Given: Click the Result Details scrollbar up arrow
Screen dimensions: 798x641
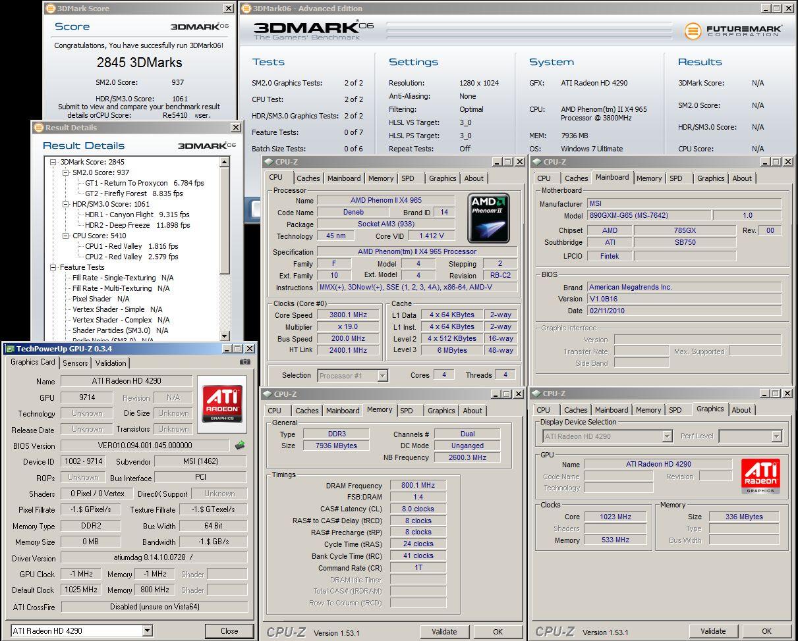Looking at the screenshot, I should [x=225, y=162].
